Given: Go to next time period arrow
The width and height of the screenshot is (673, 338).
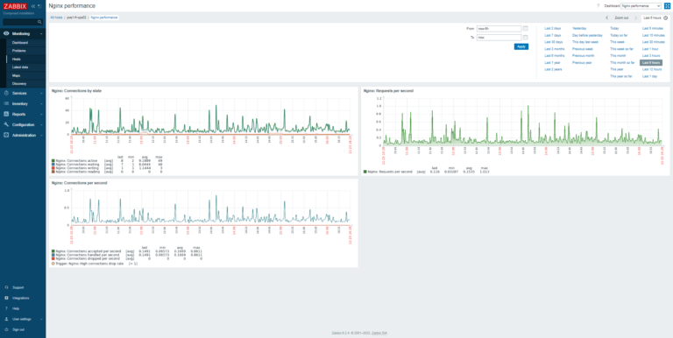Looking at the screenshot, I should coord(636,18).
